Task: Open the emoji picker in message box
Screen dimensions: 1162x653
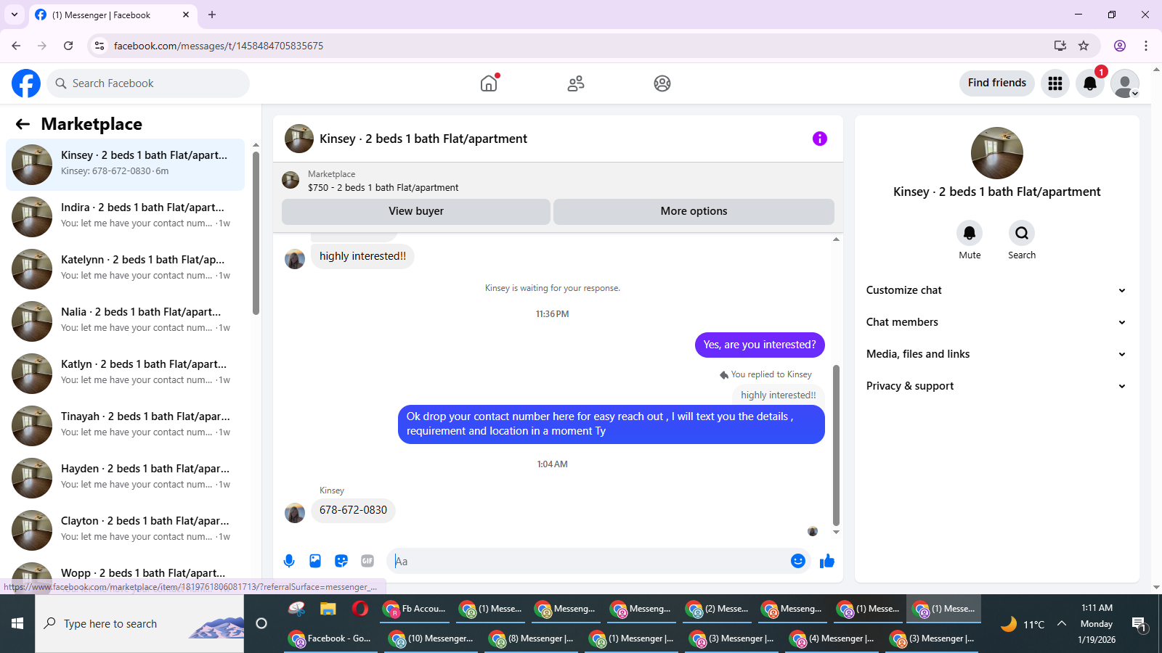Action: 798,561
